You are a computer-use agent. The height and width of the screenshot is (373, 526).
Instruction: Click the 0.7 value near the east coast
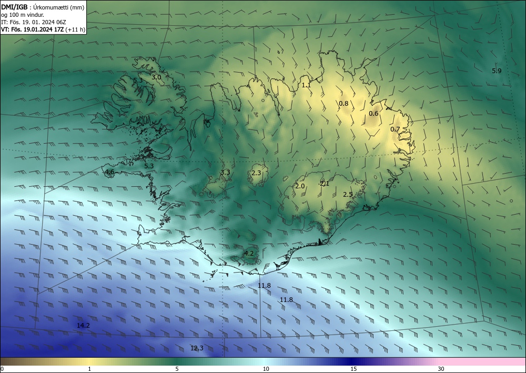point(395,129)
